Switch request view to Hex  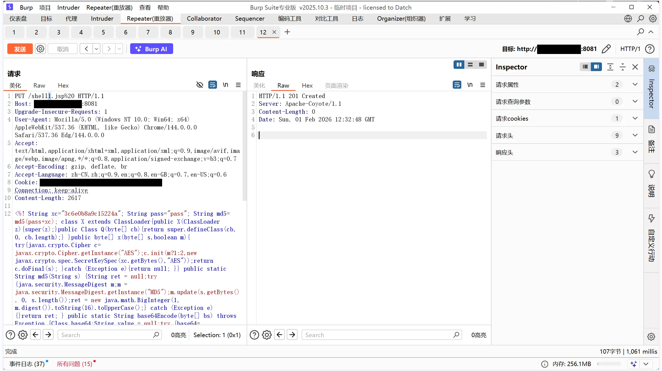click(x=63, y=86)
